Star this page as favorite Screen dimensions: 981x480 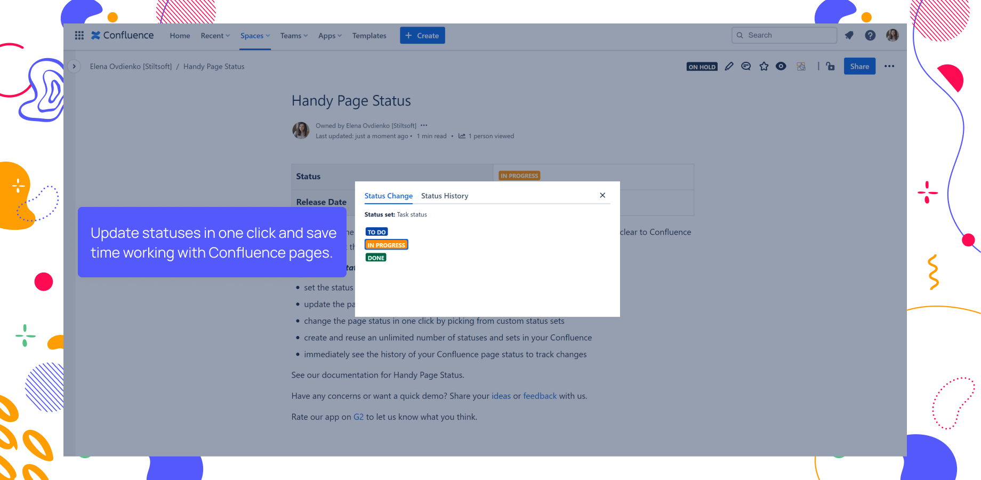click(x=764, y=66)
